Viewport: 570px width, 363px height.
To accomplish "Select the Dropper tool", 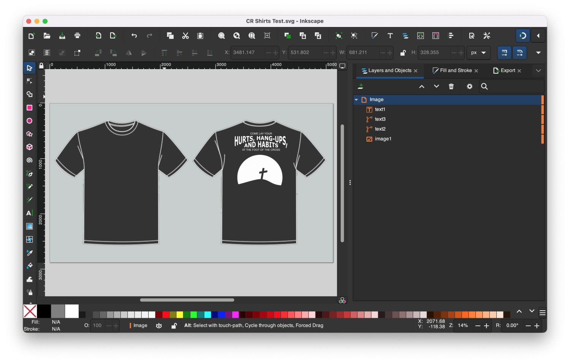I will tap(29, 253).
